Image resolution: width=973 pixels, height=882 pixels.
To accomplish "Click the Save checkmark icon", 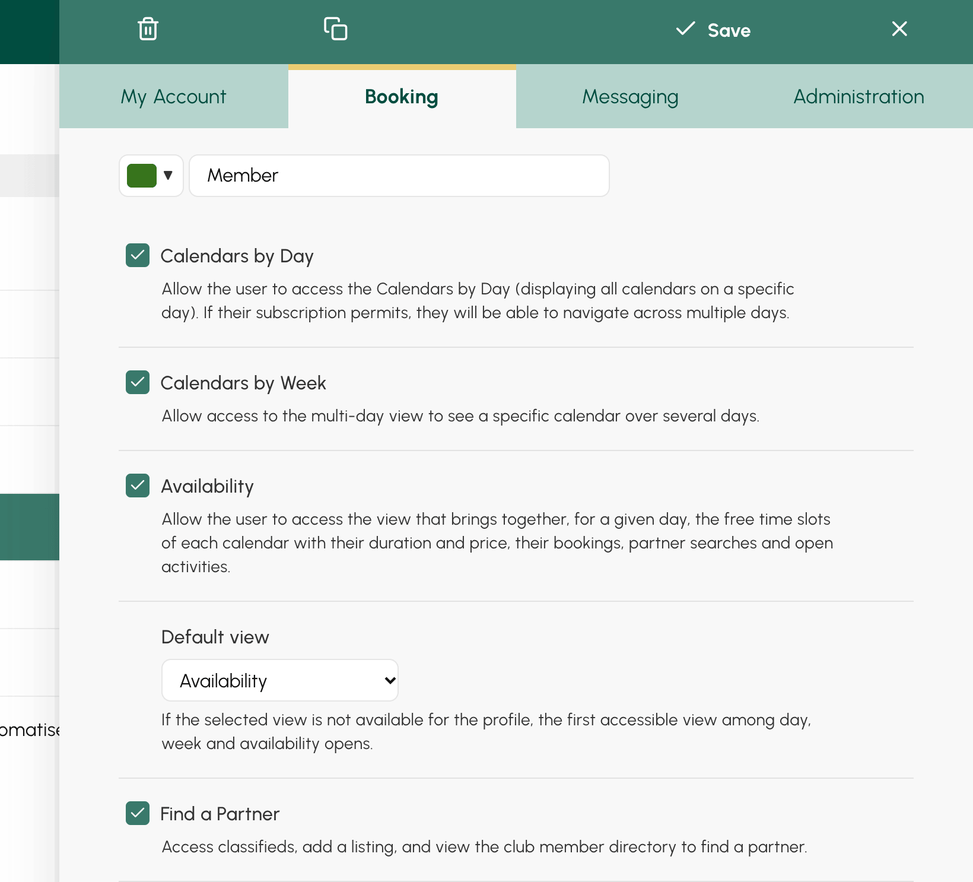I will pos(685,28).
